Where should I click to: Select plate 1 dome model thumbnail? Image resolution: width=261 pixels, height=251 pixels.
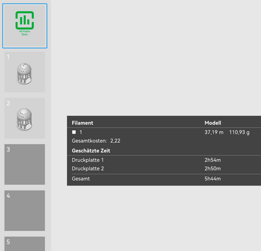(24, 72)
